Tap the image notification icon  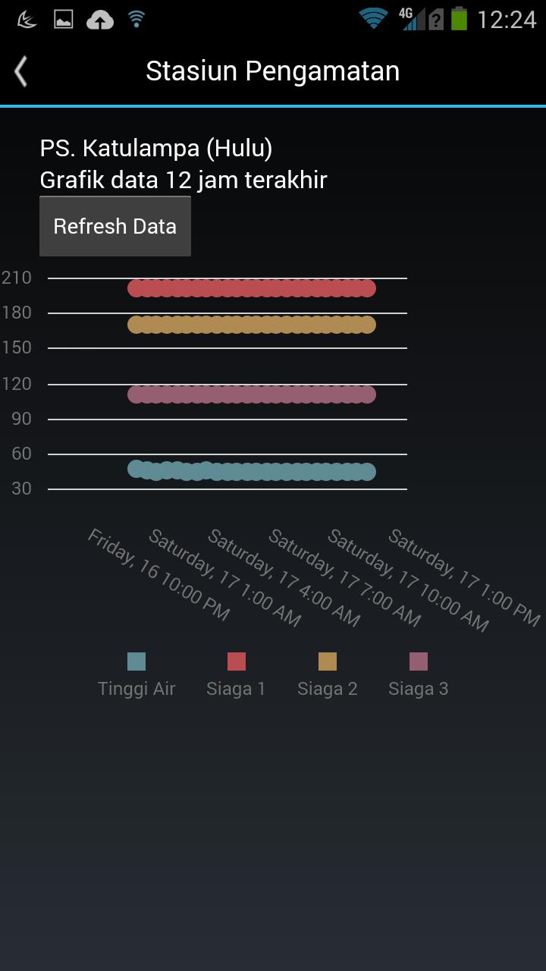pyautogui.click(x=63, y=20)
